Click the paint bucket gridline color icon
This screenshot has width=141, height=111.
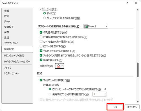pyautogui.click(x=59, y=66)
